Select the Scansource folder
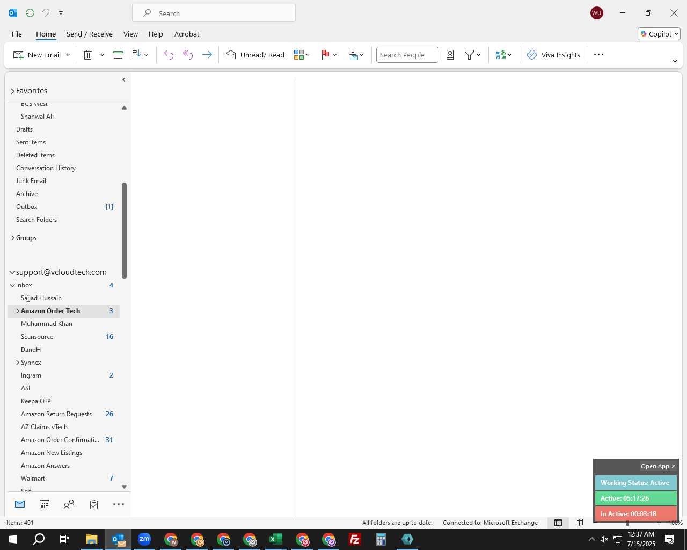687x550 pixels. 37,337
